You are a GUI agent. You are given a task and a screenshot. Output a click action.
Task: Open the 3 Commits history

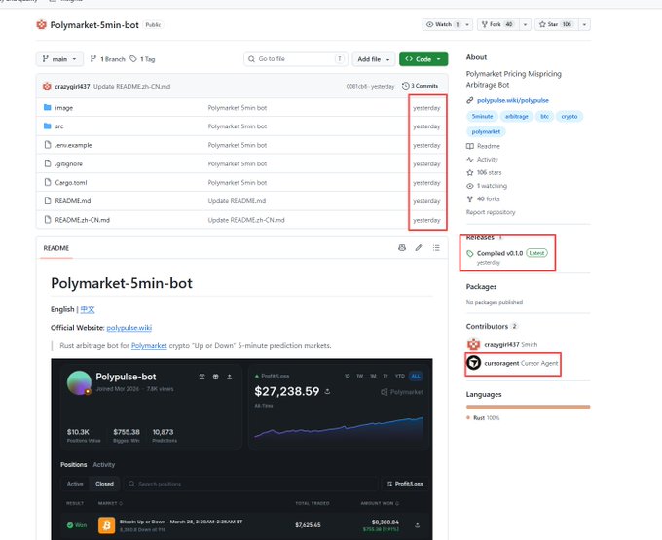click(421, 86)
